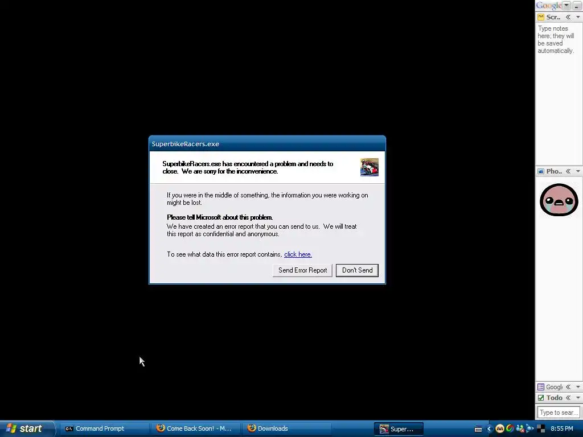Switch to 'Come Back Soon!' Firefox taskbar window

[x=196, y=428]
